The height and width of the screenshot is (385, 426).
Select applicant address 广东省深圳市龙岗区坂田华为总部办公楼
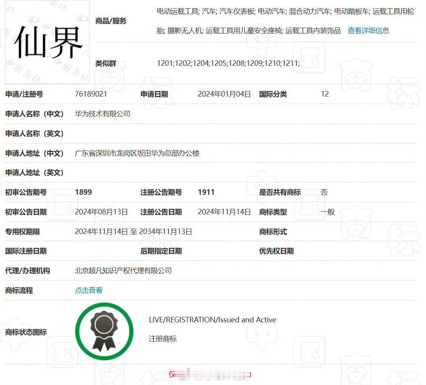point(137,153)
